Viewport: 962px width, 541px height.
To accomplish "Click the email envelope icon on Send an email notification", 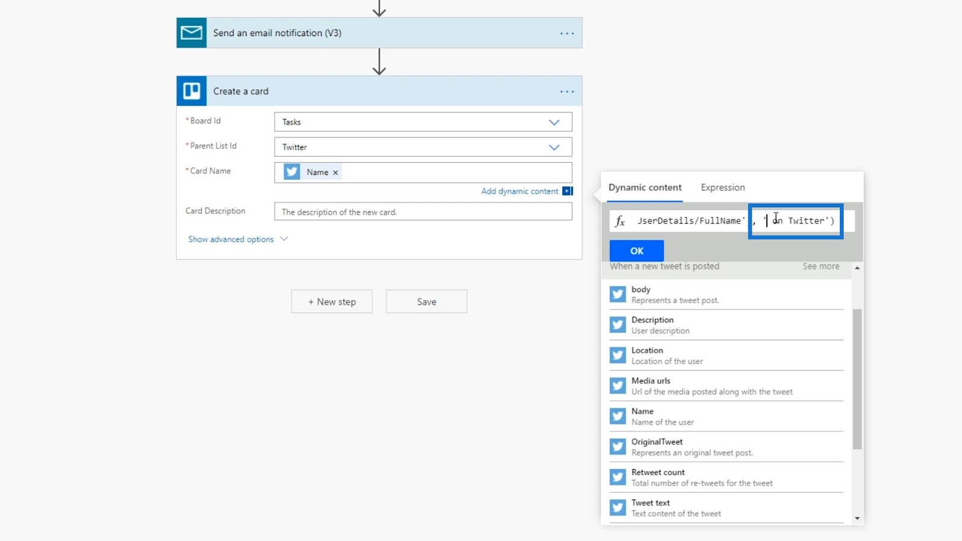I will click(x=191, y=33).
